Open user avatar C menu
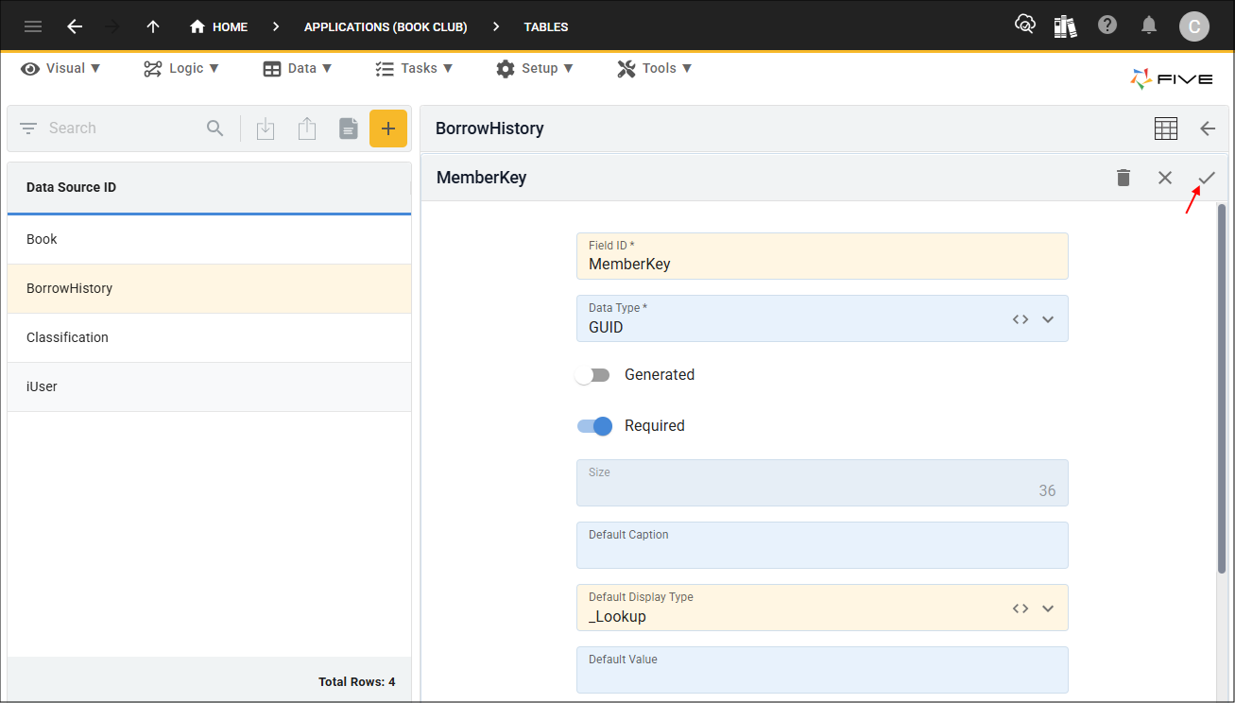The image size is (1235, 703). click(1194, 26)
